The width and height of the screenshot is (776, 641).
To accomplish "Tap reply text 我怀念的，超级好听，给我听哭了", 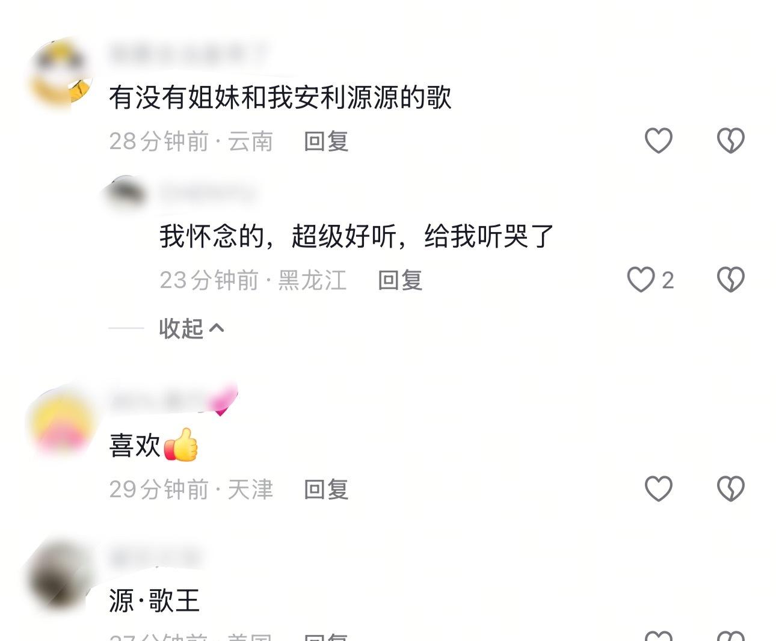I will [x=356, y=236].
